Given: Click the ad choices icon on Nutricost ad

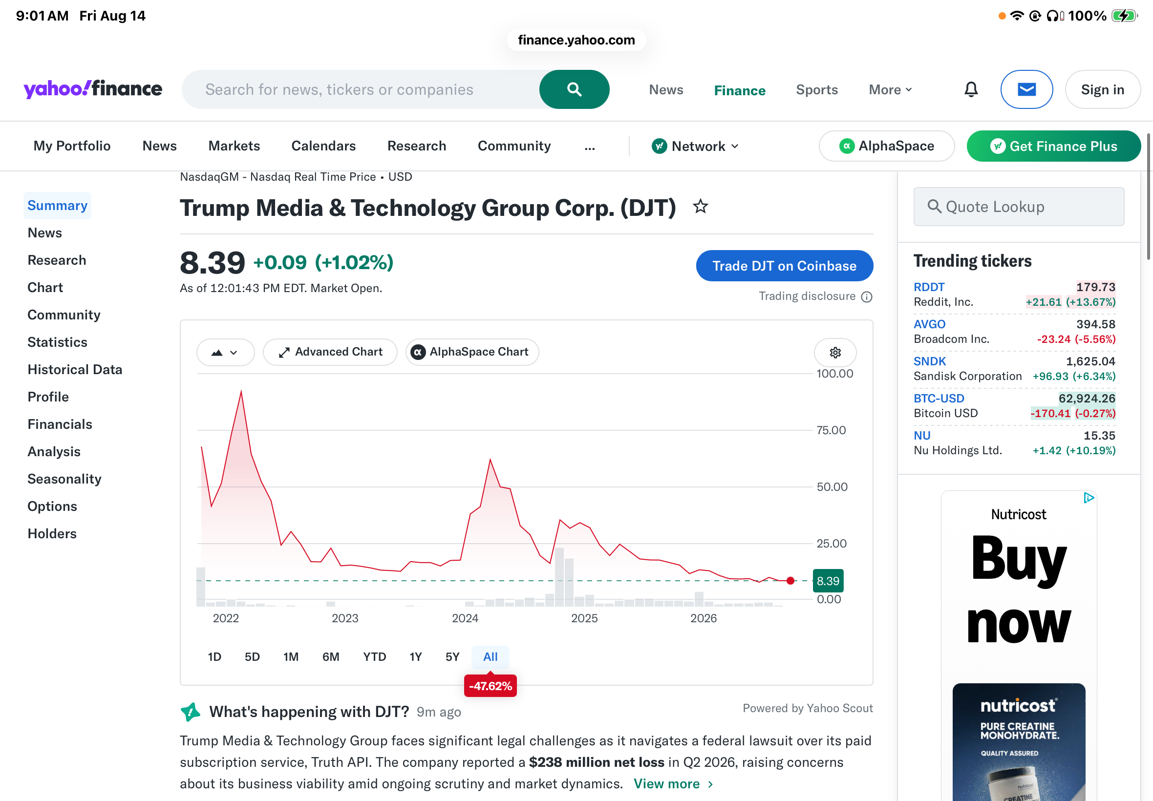Looking at the screenshot, I should pos(1088,498).
